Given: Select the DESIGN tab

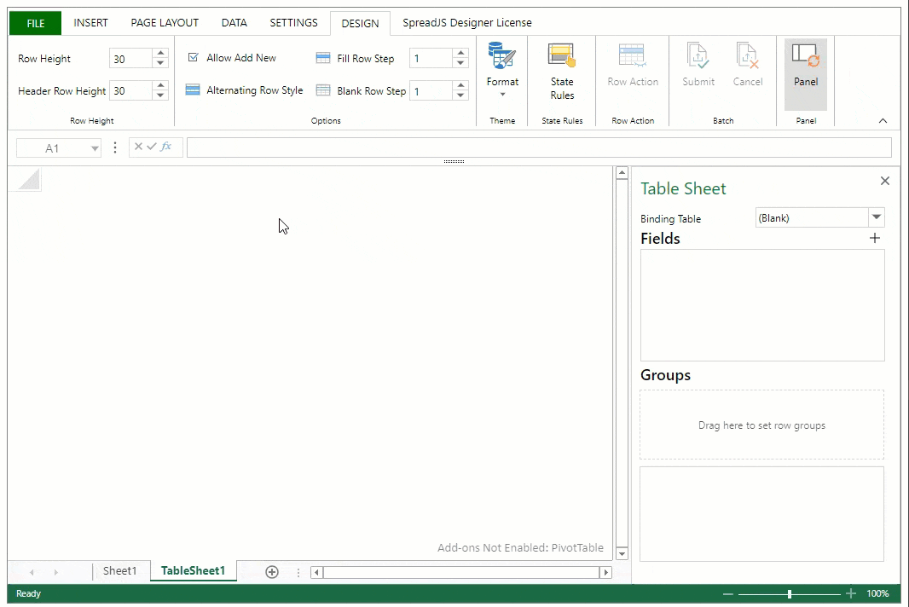Looking at the screenshot, I should [360, 23].
